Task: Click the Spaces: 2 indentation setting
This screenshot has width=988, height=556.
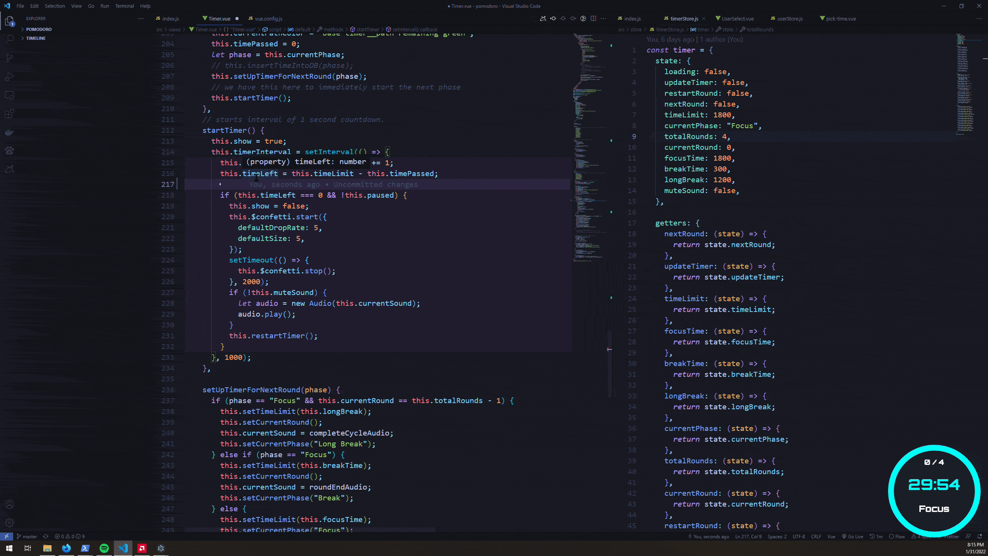Action: [x=777, y=537]
